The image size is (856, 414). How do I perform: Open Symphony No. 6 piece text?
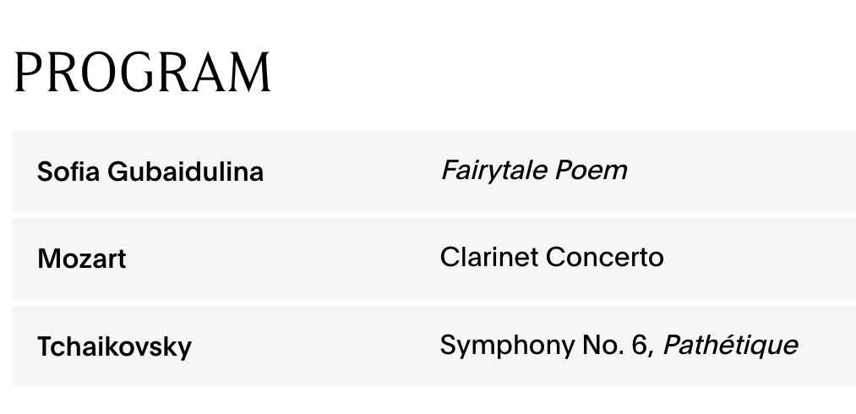pos(547,346)
